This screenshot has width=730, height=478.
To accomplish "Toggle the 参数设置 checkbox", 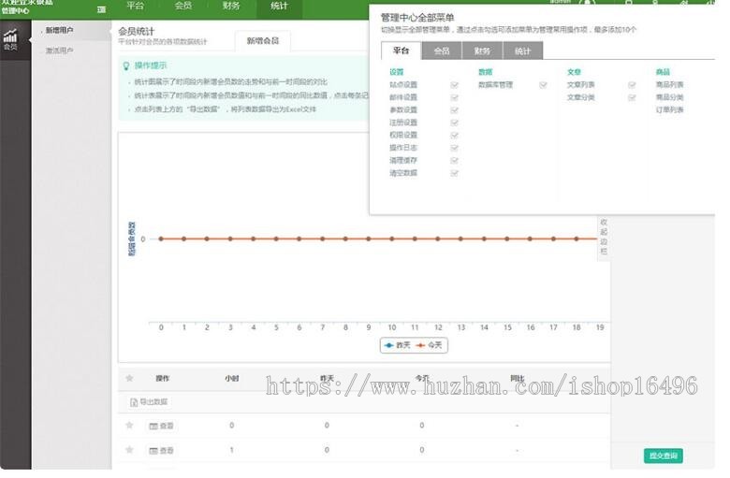I will (455, 110).
